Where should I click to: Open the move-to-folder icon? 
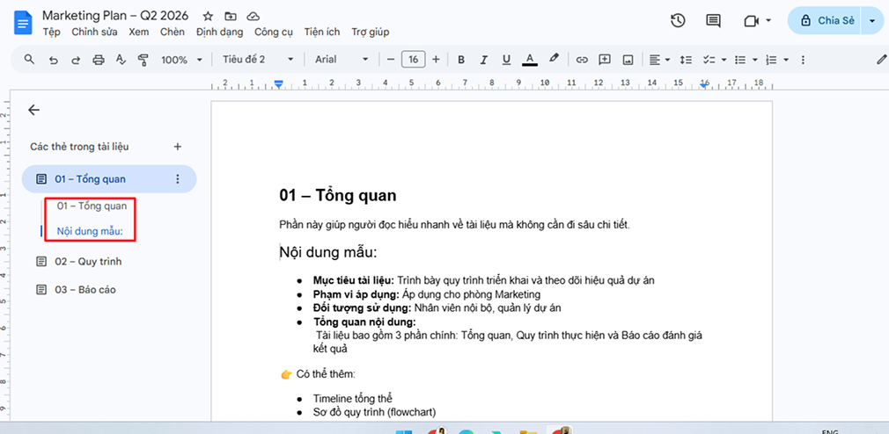click(231, 16)
